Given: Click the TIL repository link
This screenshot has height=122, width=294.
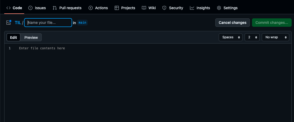Looking at the screenshot, I should tap(18, 23).
